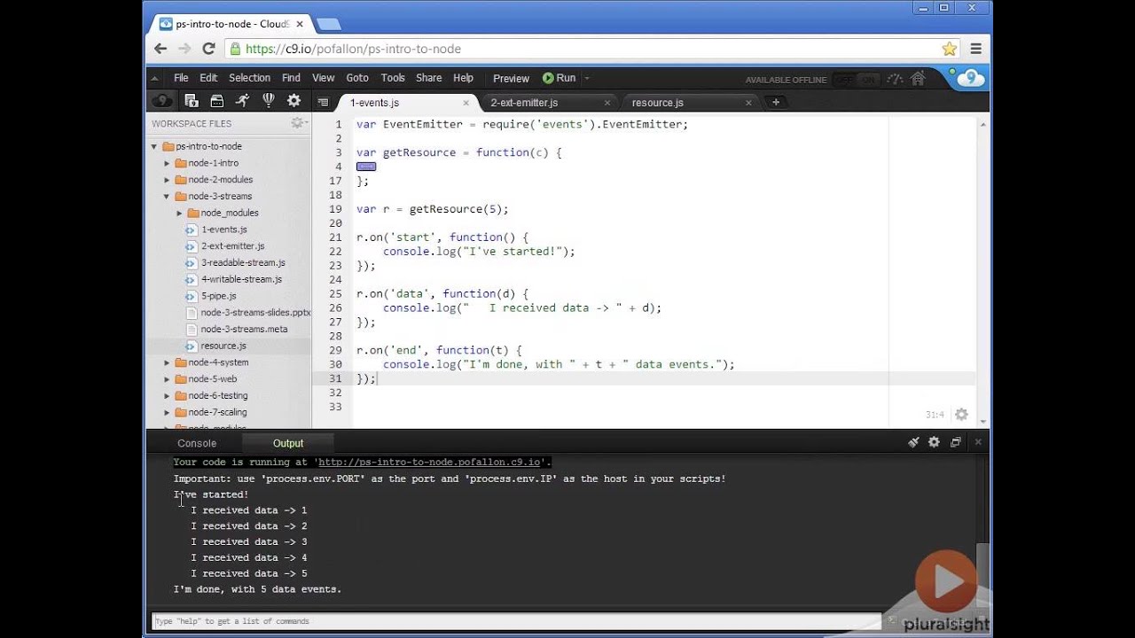Viewport: 1135px width, 638px height.
Task: Add a new editor tab with plus button
Action: point(775,103)
